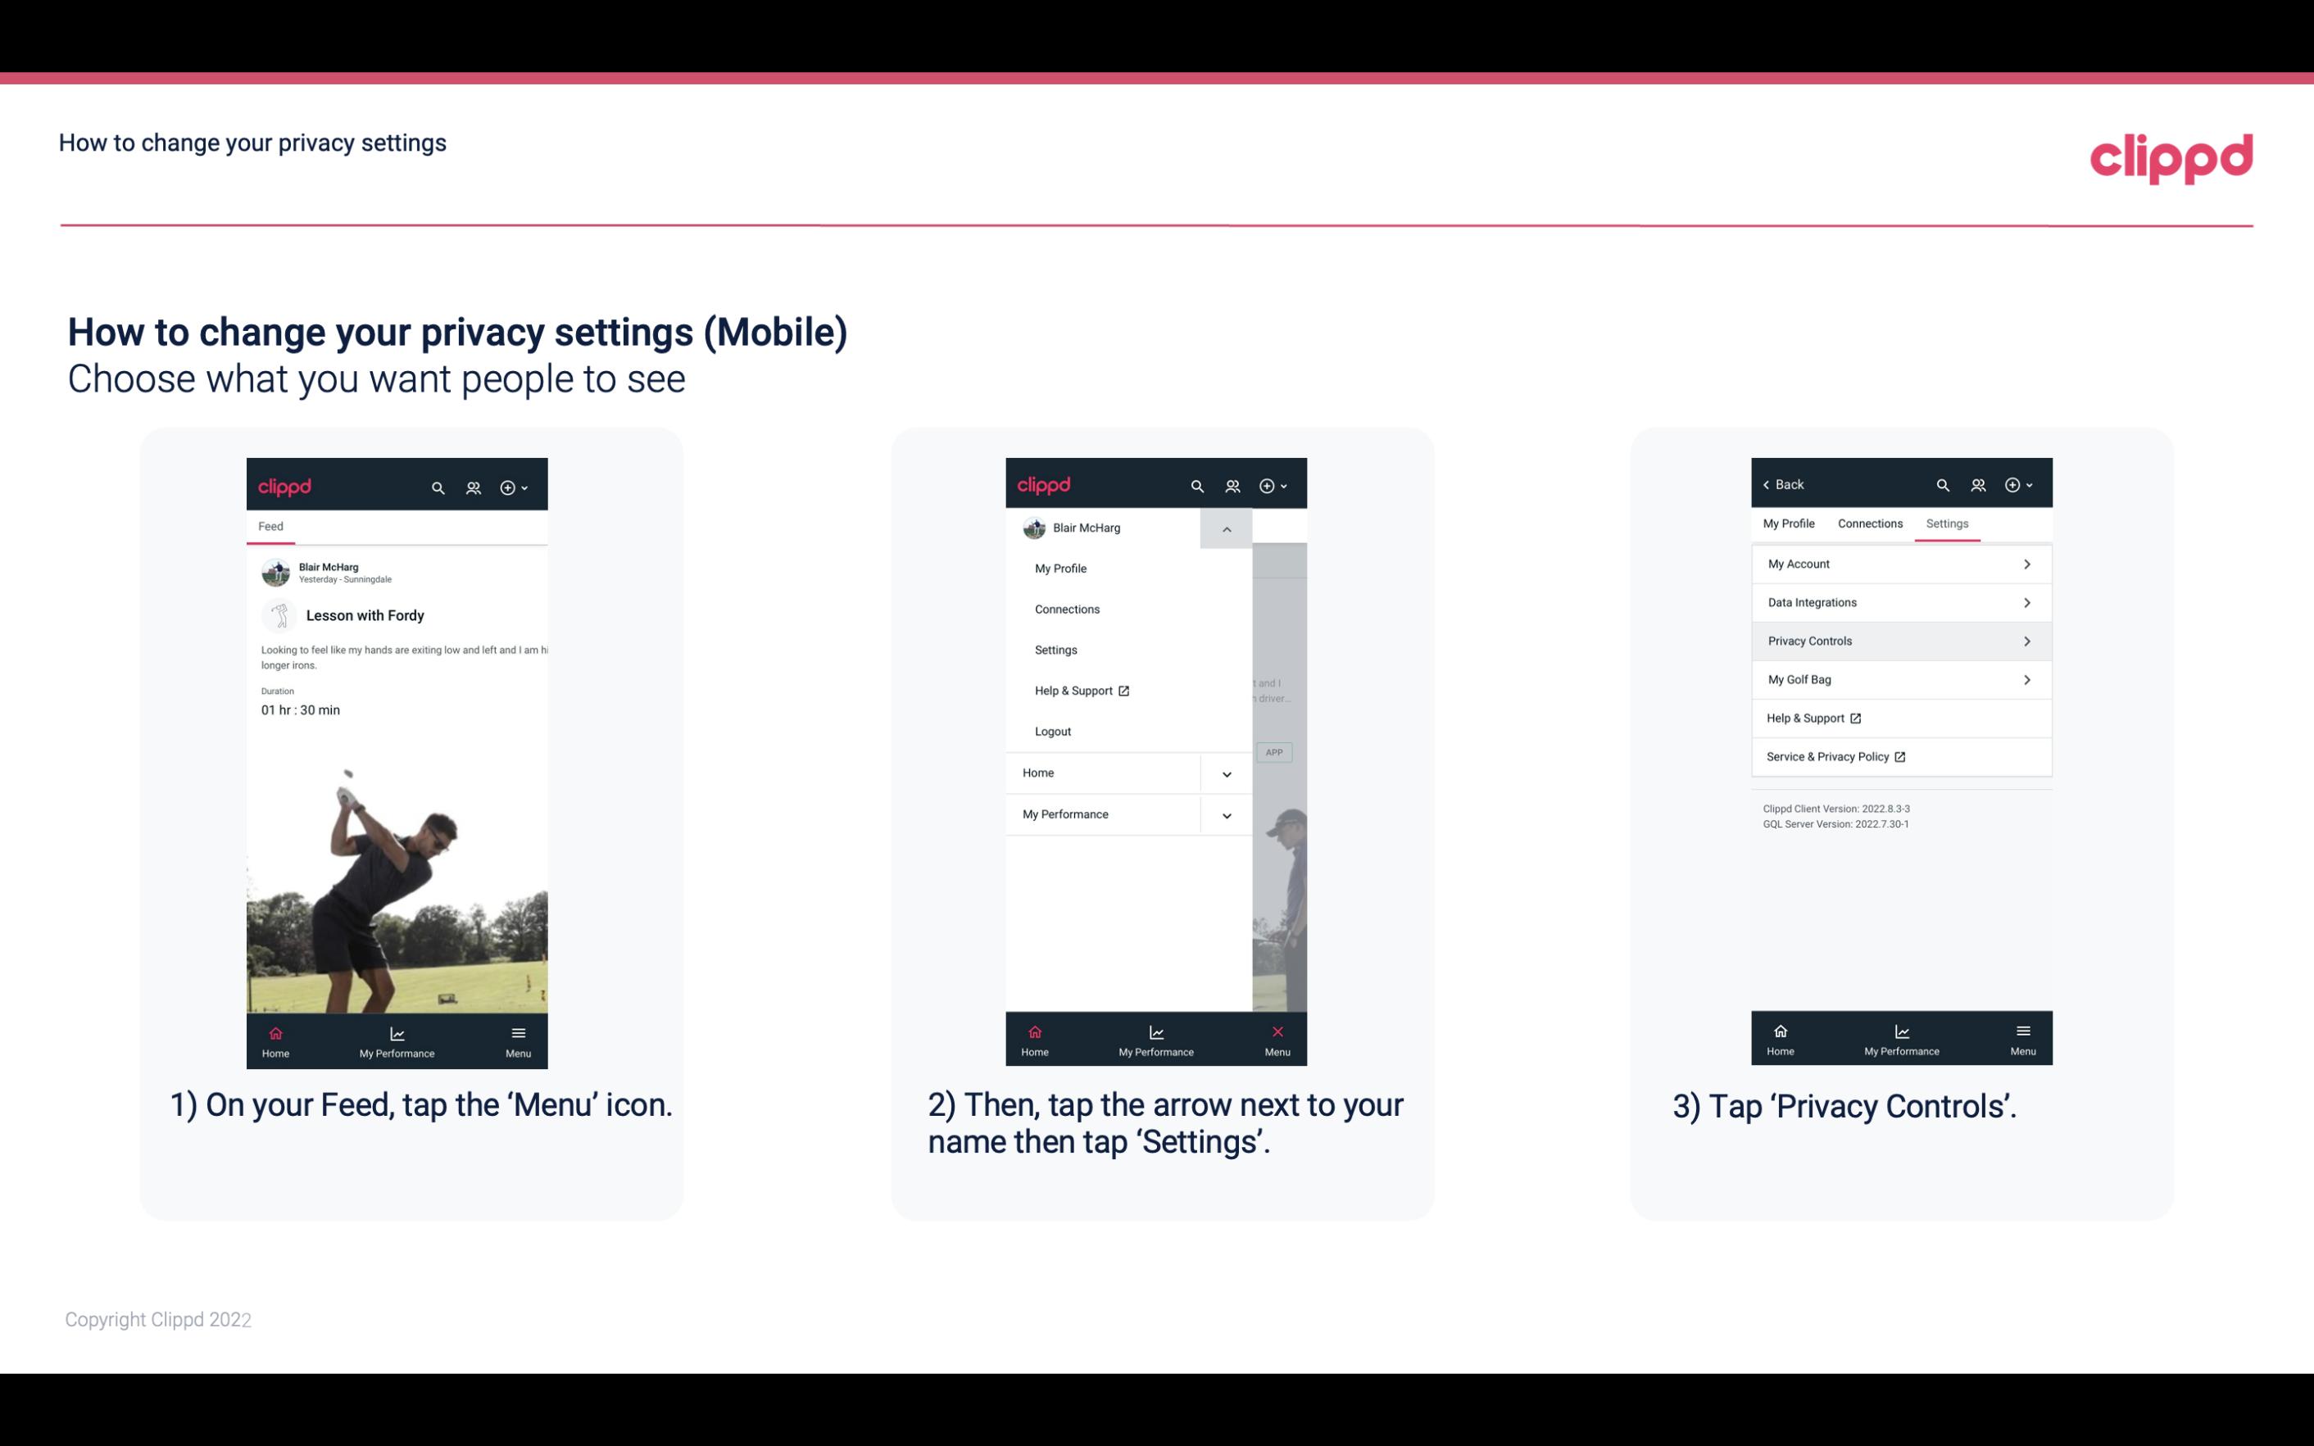Select the Settings tab in profile
Screen dimensions: 2314x1446
pos(1948,523)
